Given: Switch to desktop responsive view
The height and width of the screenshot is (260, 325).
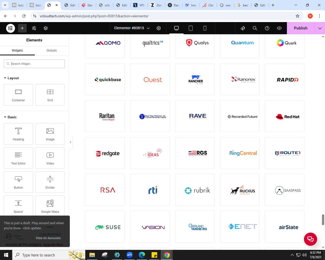Looking at the screenshot, I should [176, 28].
